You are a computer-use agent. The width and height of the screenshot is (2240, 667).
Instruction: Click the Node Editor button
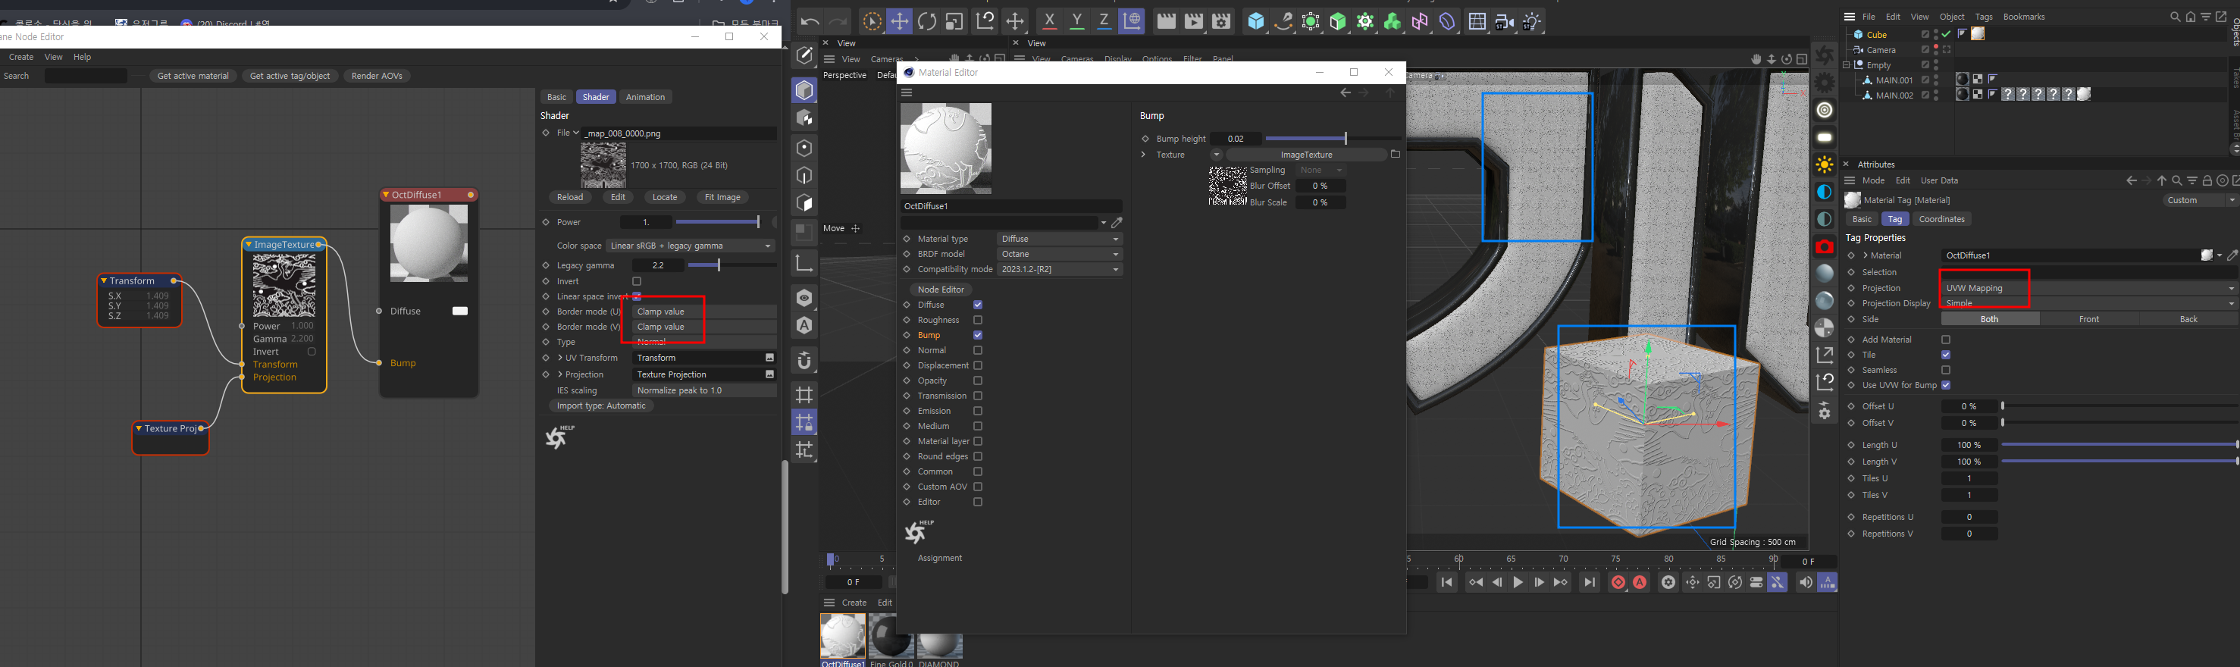940,290
